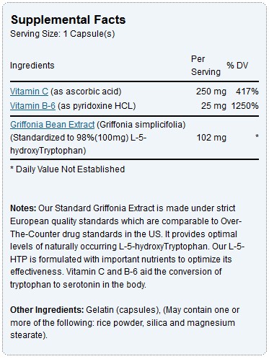The width and height of the screenshot is (269, 359).
Task: Click the 250 mg Vitamin C amount
Action: point(211,92)
